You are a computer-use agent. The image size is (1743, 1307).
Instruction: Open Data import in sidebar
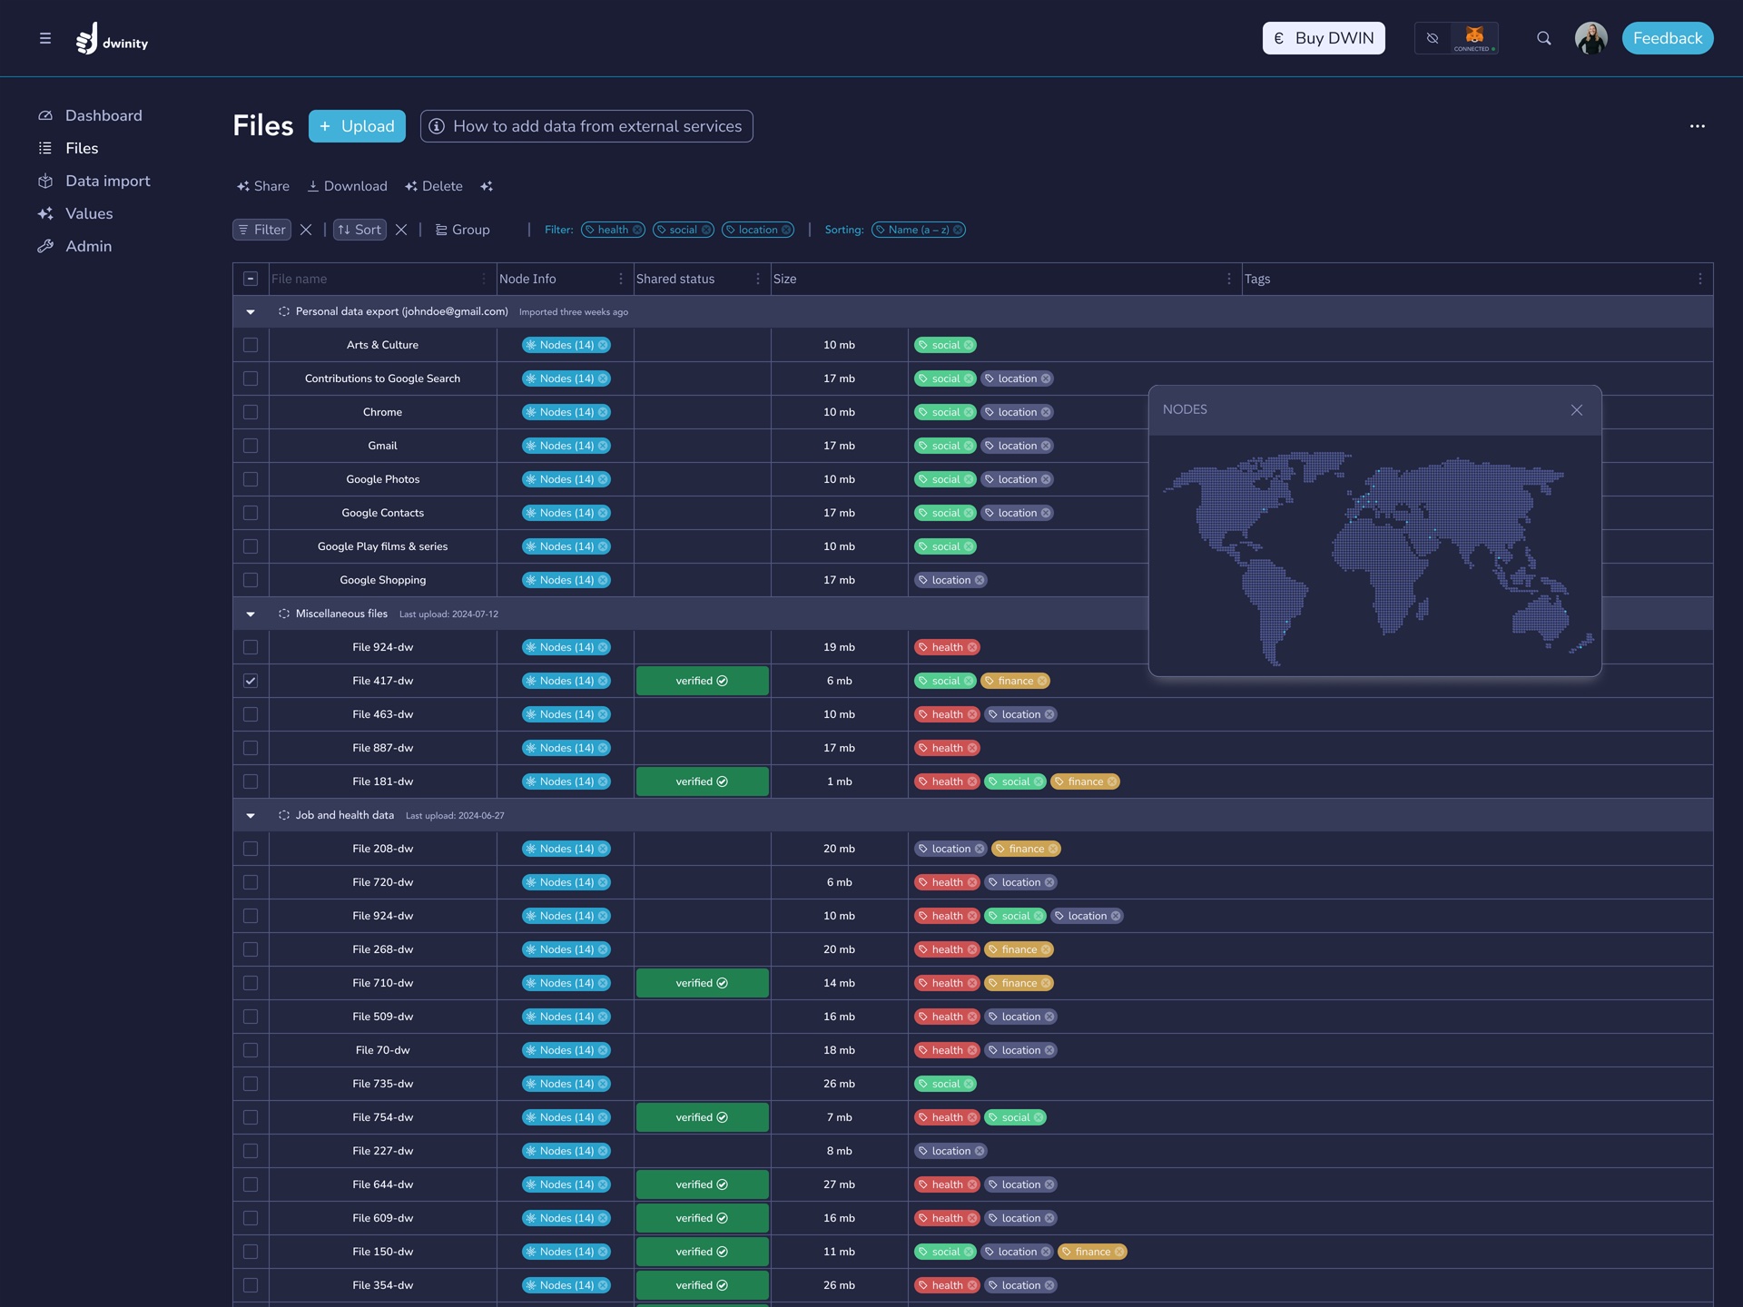click(x=107, y=181)
